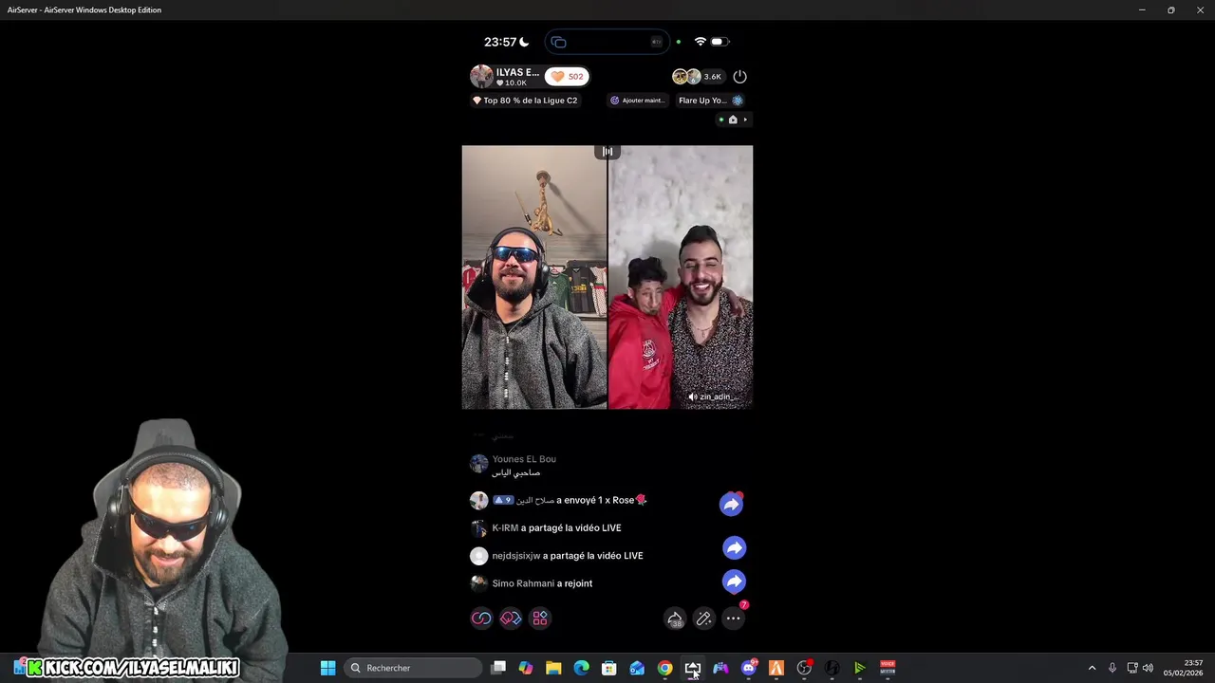Select the guest's right video panel
This screenshot has width=1215, height=683.
coord(681,277)
